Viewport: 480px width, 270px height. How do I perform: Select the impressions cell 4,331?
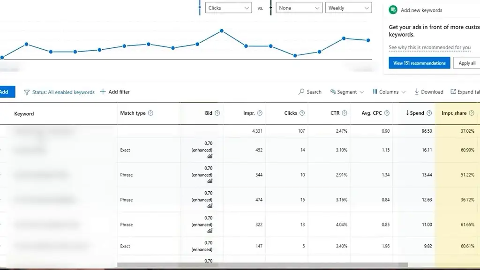click(x=257, y=131)
